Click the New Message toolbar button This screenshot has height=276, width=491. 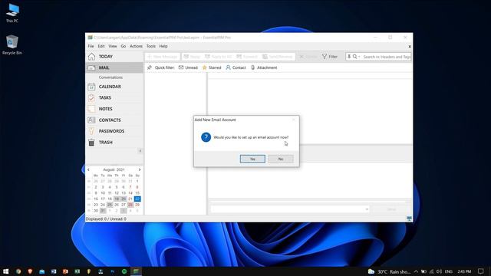[x=163, y=57]
